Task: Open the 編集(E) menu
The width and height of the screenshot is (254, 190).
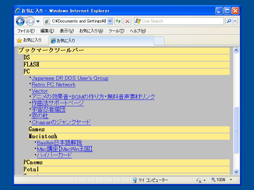Action: tap(47, 31)
